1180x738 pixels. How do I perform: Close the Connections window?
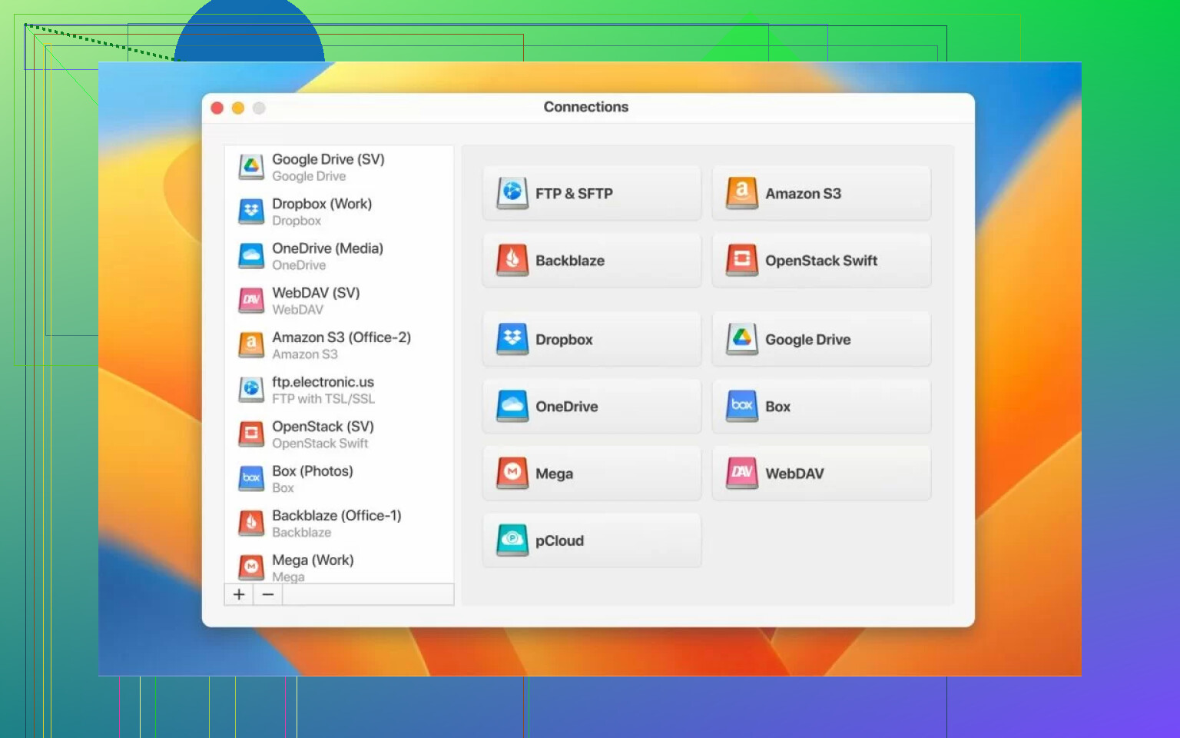(217, 108)
